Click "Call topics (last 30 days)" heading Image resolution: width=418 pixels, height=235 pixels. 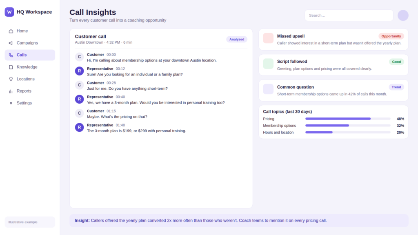click(287, 112)
